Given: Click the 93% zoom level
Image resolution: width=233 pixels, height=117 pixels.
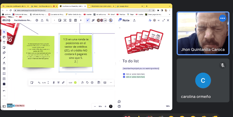Looking at the screenshot, I should (x=100, y=106).
